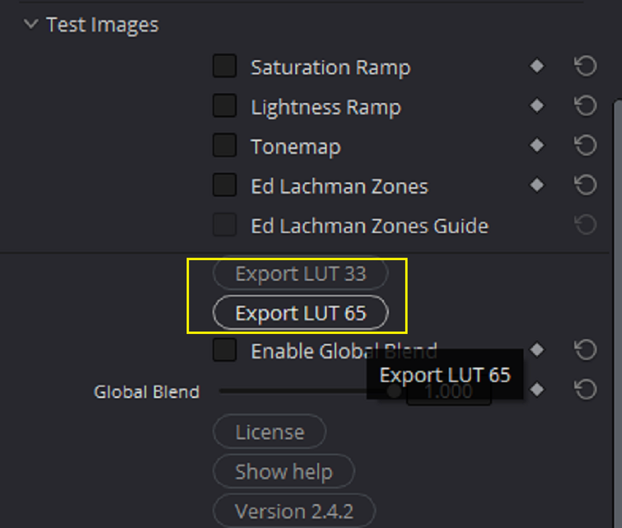Reset the Lightness Ramp parameter

(586, 106)
